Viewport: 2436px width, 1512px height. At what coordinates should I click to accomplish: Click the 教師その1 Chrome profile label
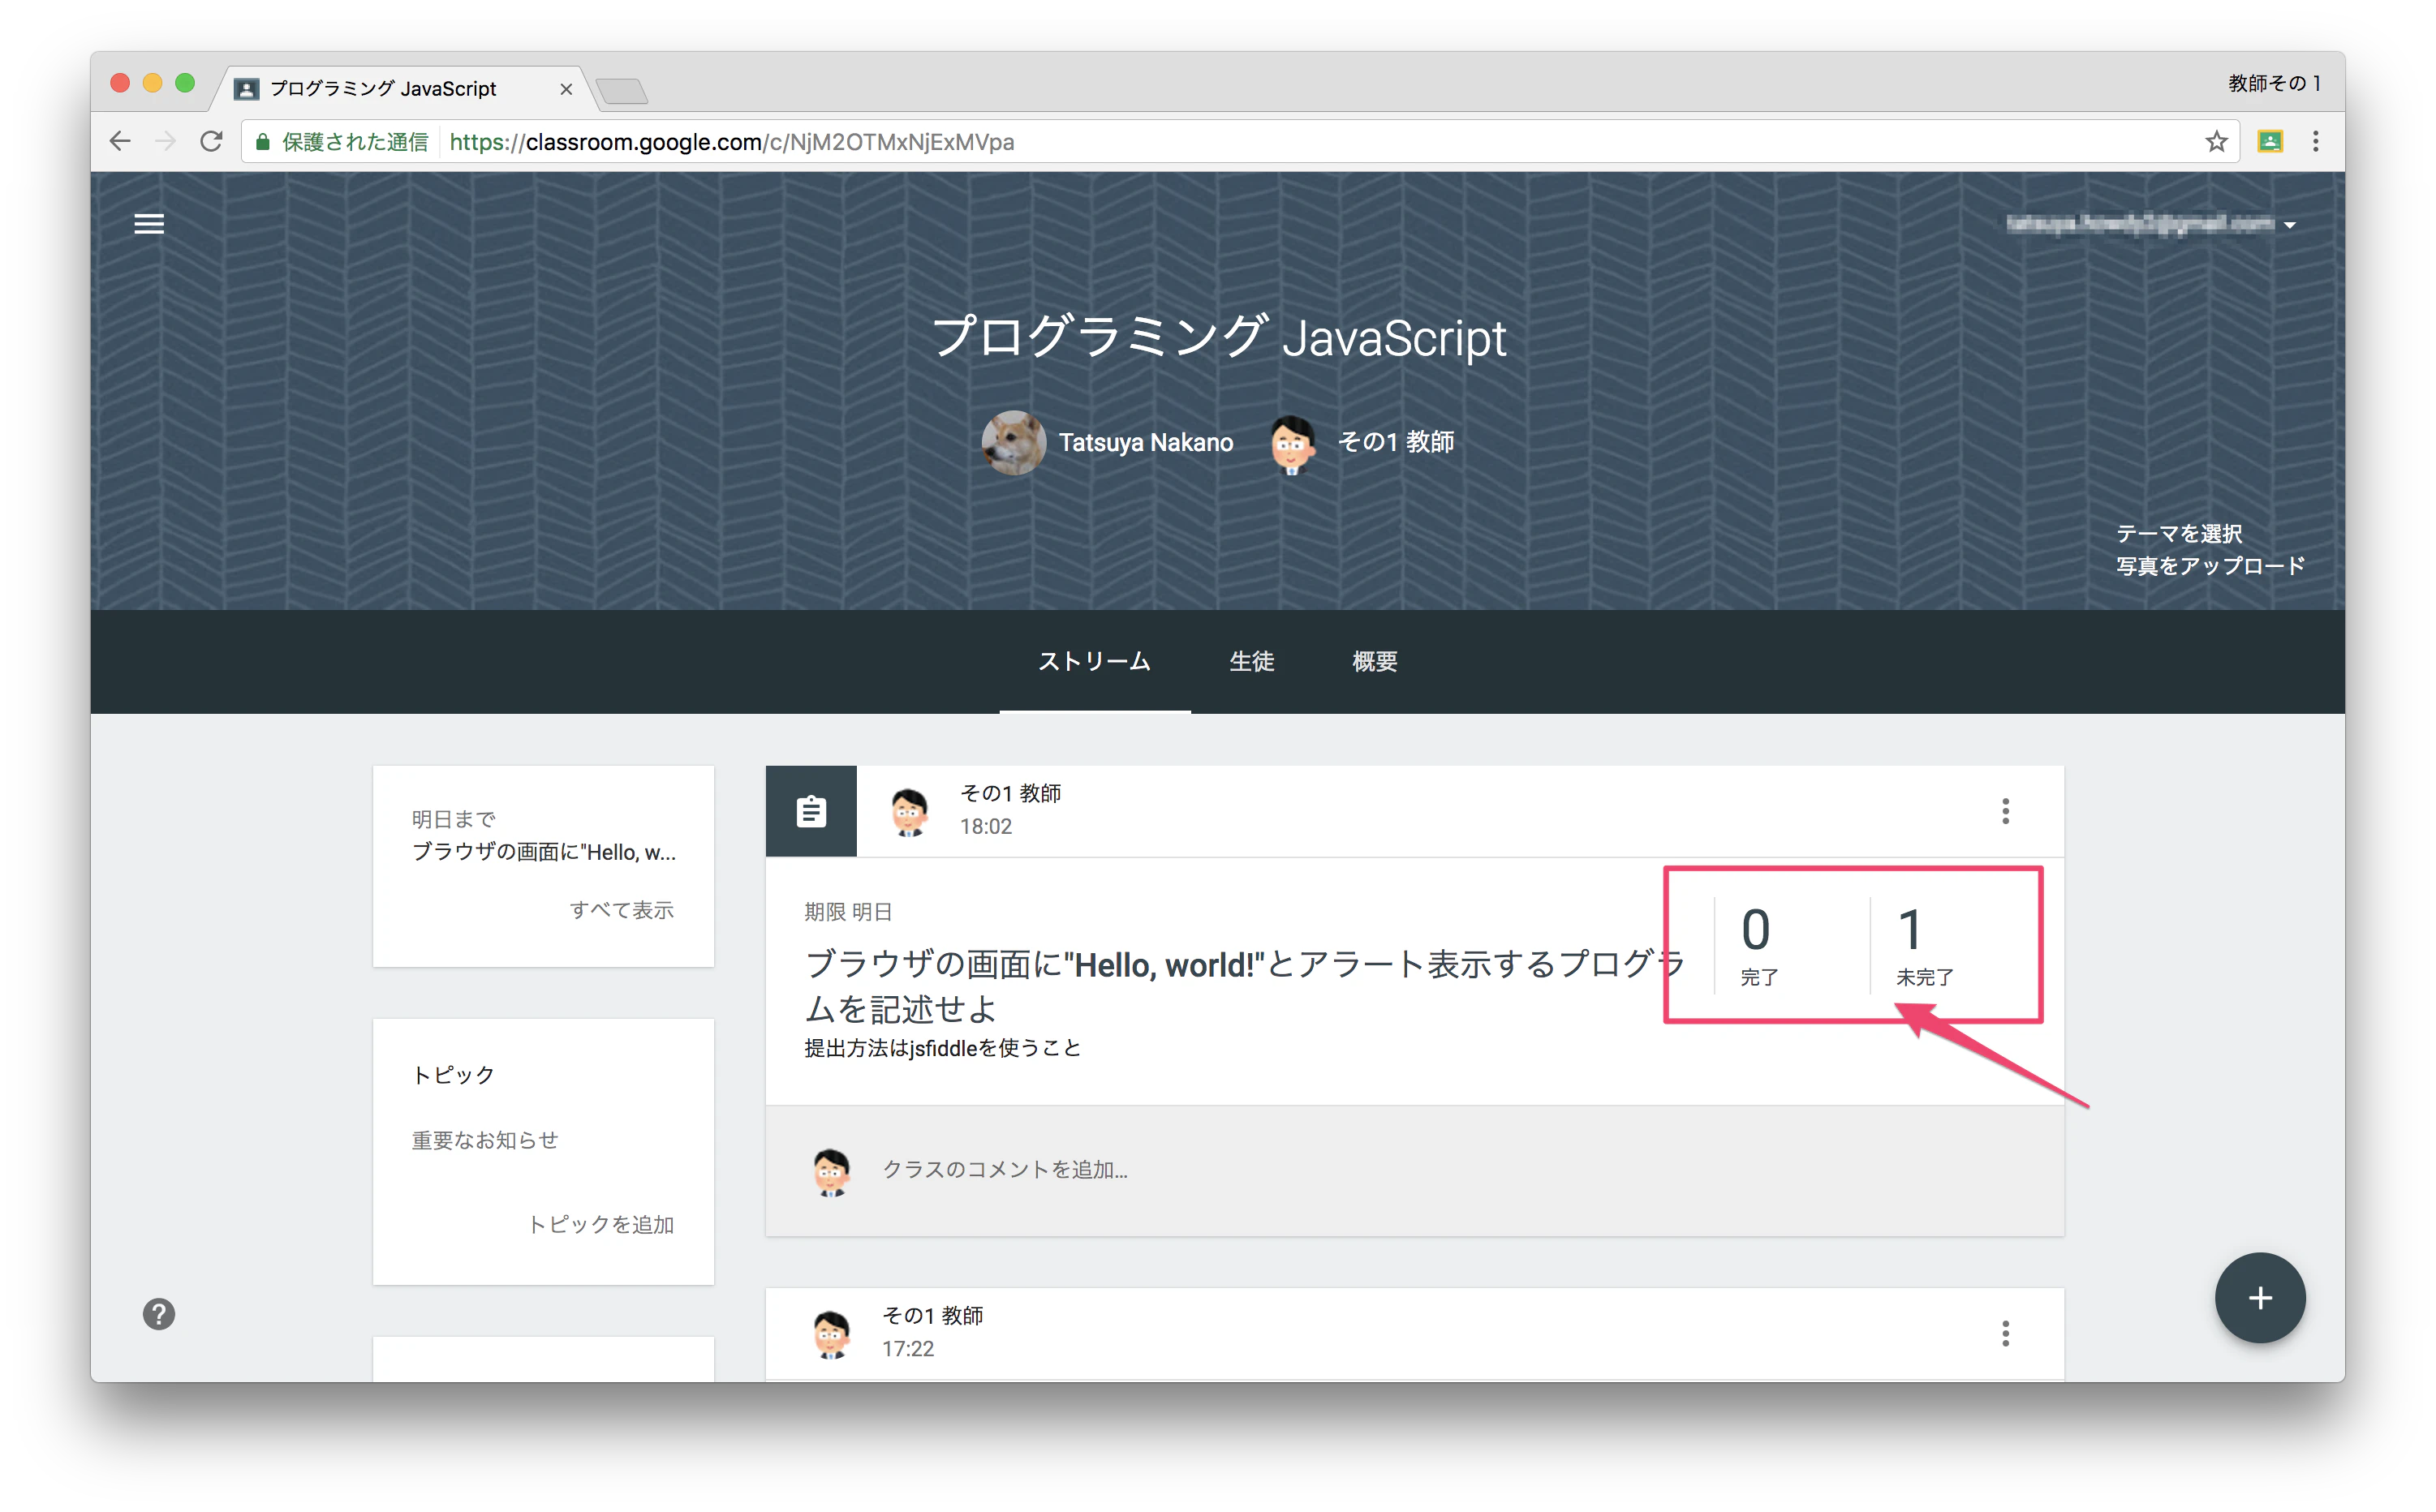point(2272,83)
